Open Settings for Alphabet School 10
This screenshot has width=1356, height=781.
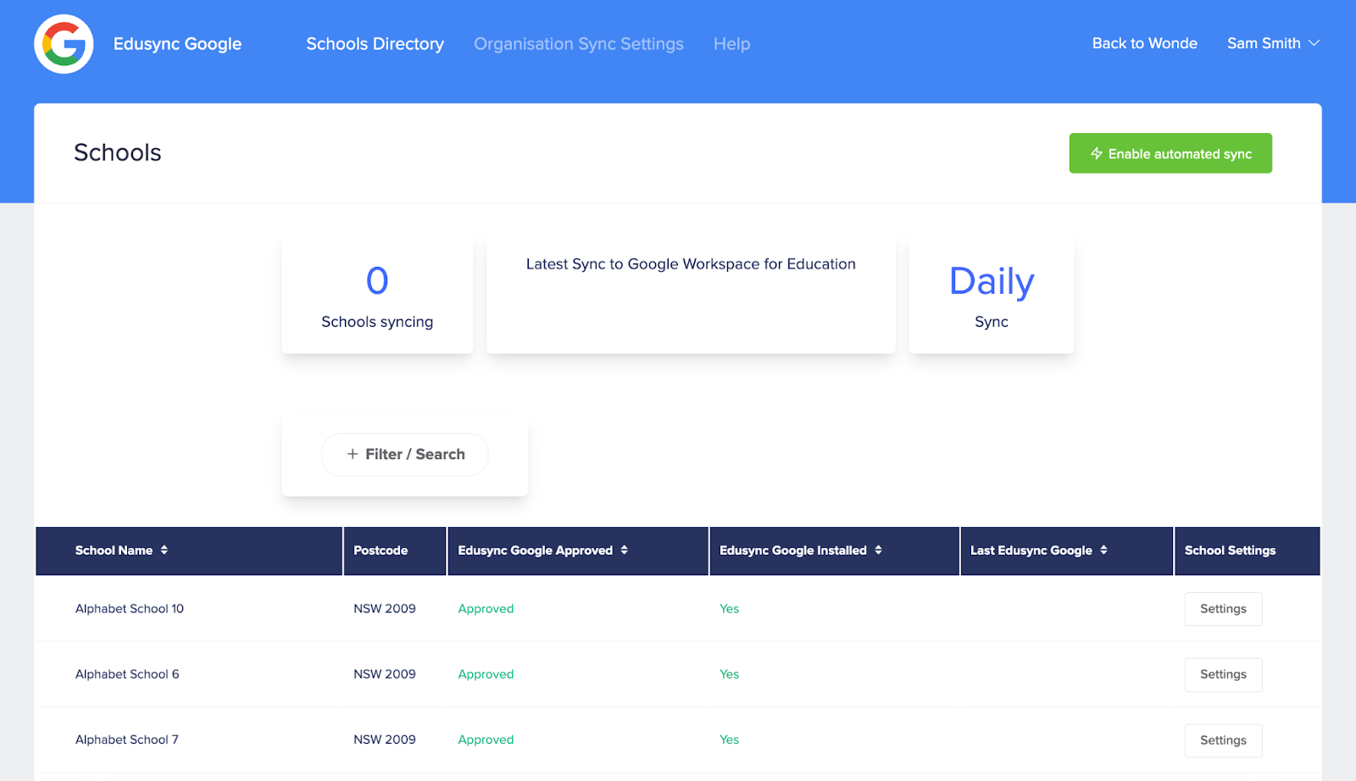tap(1223, 609)
